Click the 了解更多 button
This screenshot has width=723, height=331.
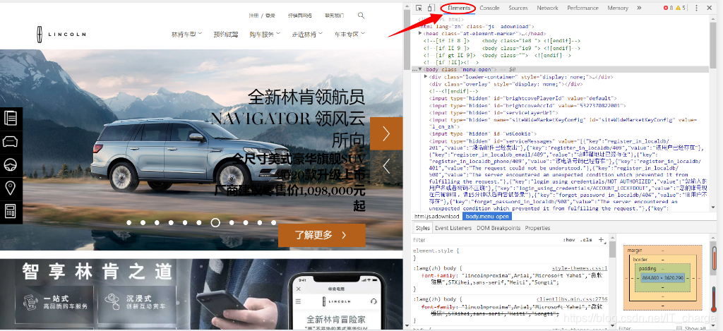click(321, 235)
